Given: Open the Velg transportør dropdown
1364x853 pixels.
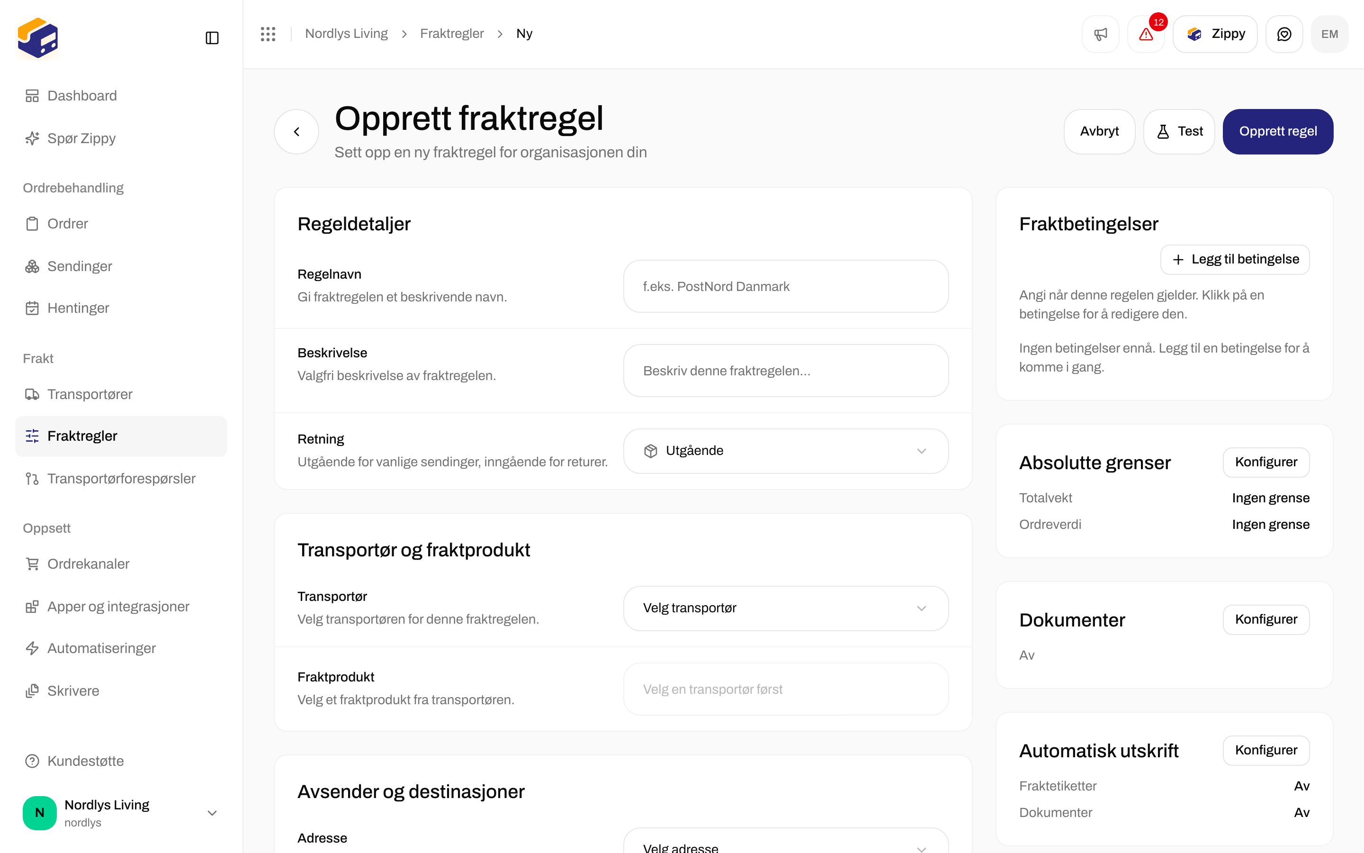Looking at the screenshot, I should pos(786,608).
